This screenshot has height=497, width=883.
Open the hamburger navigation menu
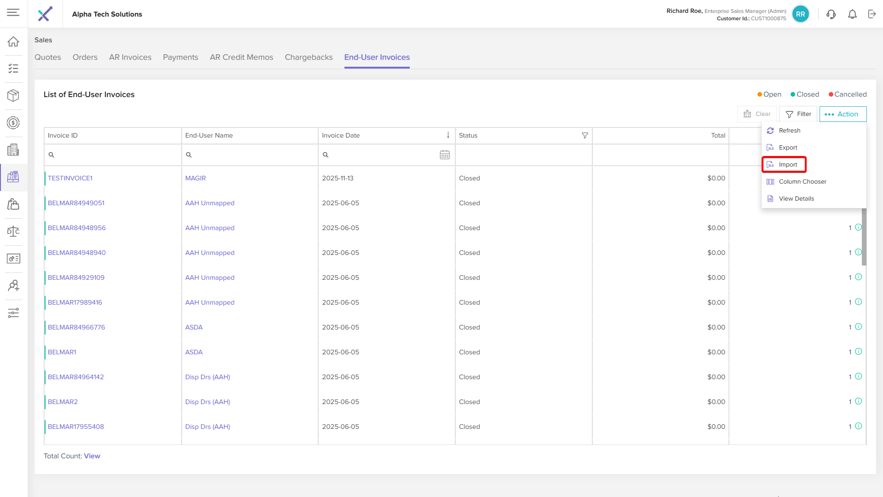pyautogui.click(x=13, y=12)
